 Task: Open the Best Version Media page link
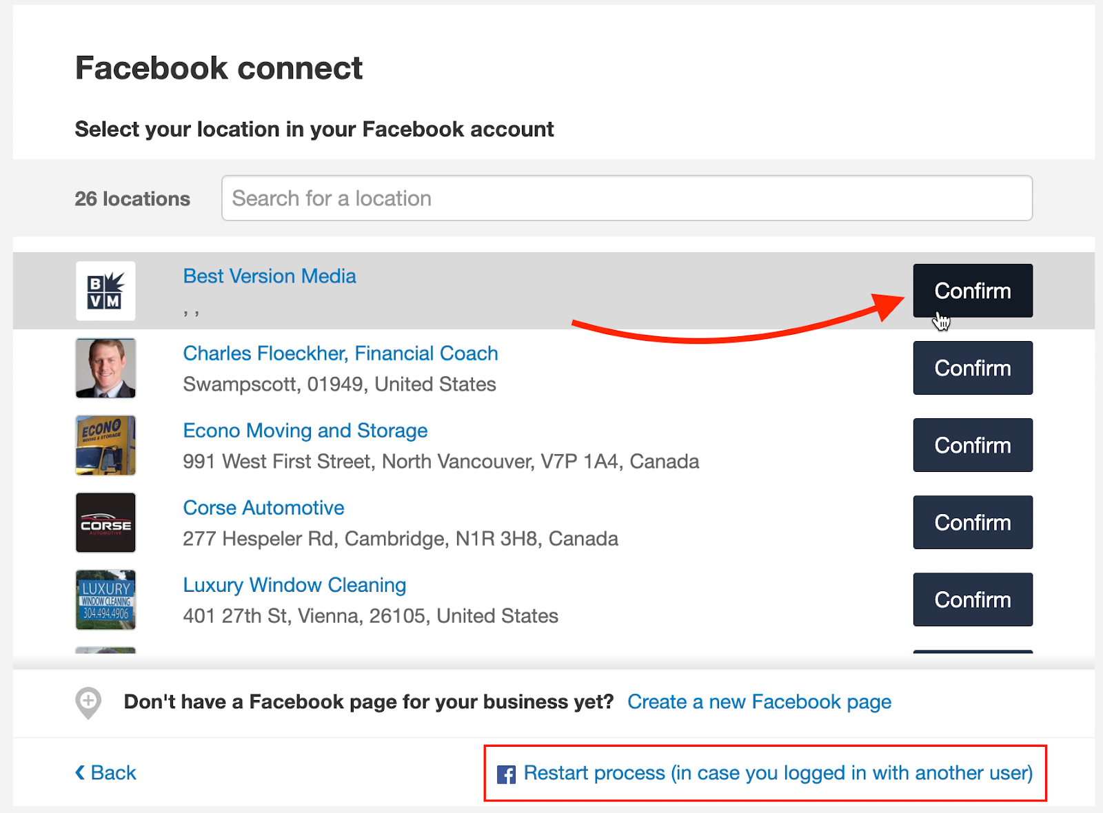[270, 276]
